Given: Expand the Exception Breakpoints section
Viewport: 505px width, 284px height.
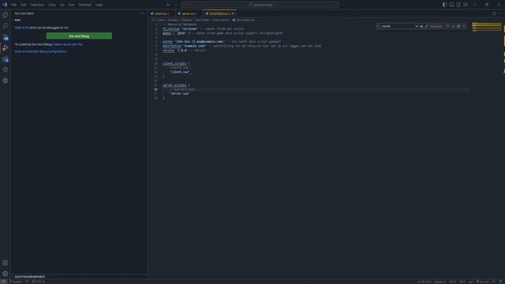Looking at the screenshot, I should 79,277.
